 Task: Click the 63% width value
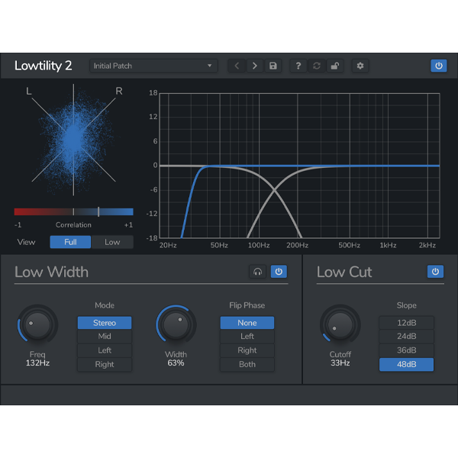pos(176,363)
